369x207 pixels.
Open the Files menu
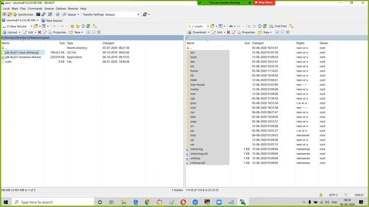23,9
